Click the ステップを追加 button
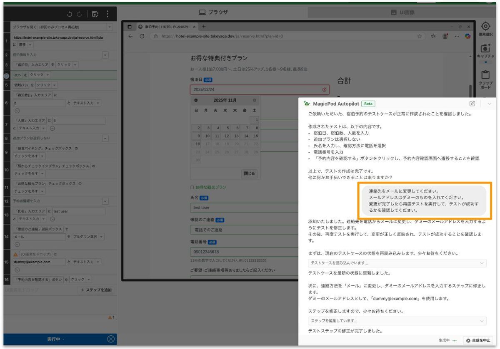 coord(96,290)
